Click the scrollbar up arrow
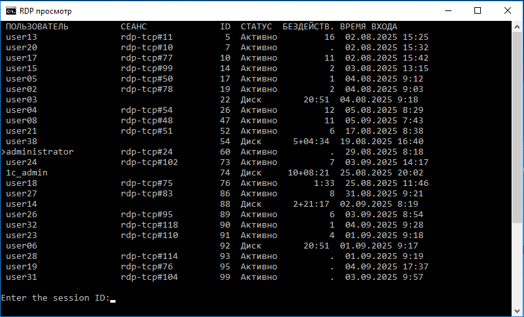 (x=518, y=27)
